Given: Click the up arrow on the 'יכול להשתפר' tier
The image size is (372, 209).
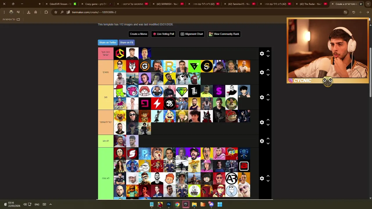Looking at the screenshot, I should pos(268,120).
